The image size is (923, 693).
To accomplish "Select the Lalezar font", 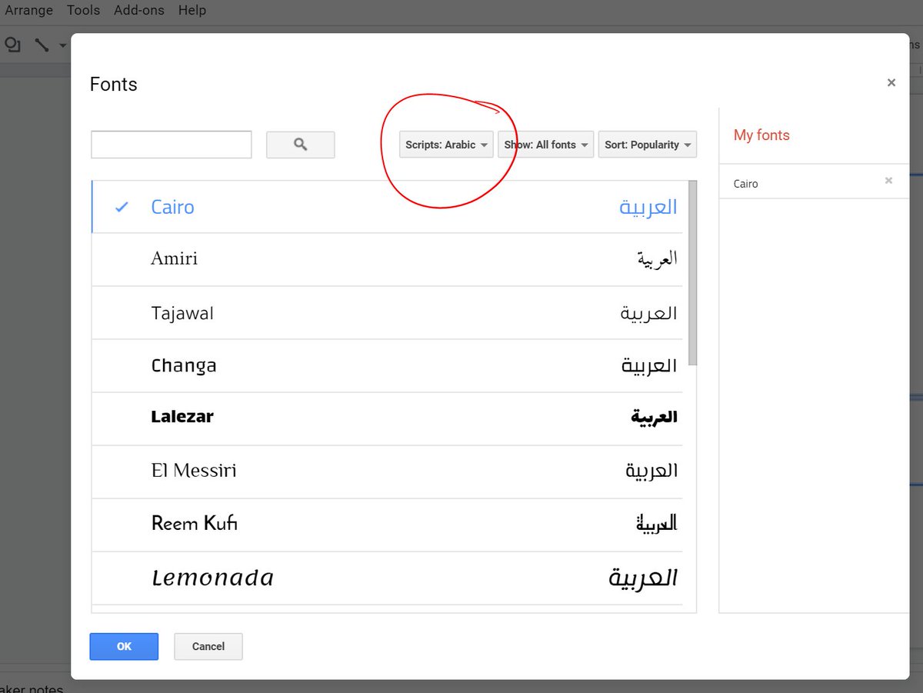I will 387,419.
